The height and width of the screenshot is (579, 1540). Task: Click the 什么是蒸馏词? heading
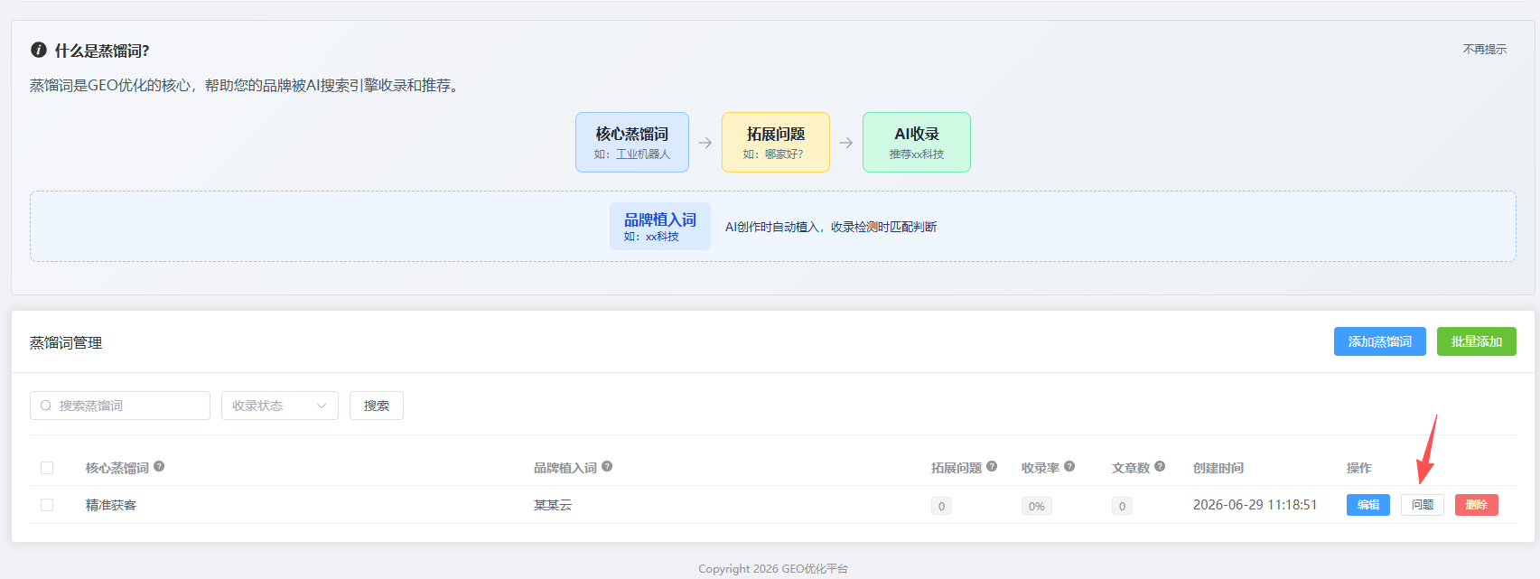(102, 51)
